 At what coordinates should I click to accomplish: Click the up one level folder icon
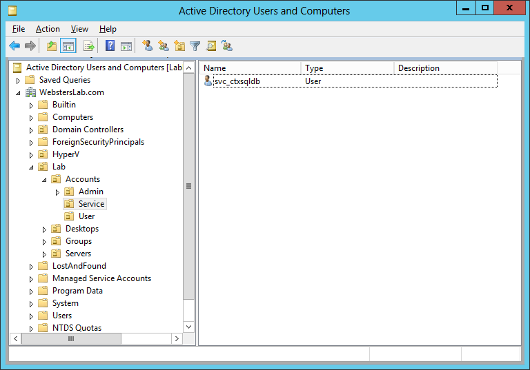pyautogui.click(x=52, y=46)
